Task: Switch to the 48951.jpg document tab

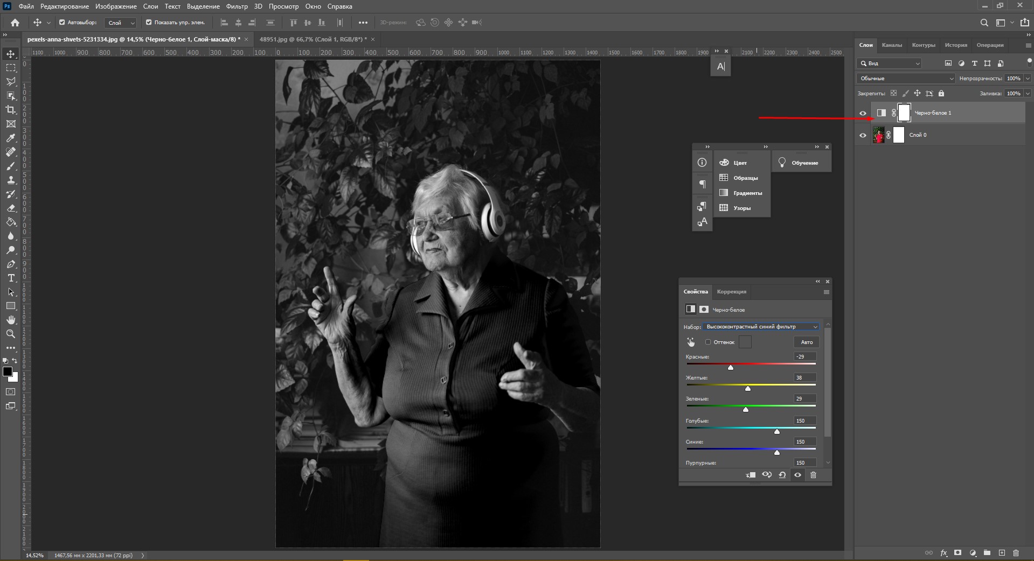Action: click(x=313, y=39)
